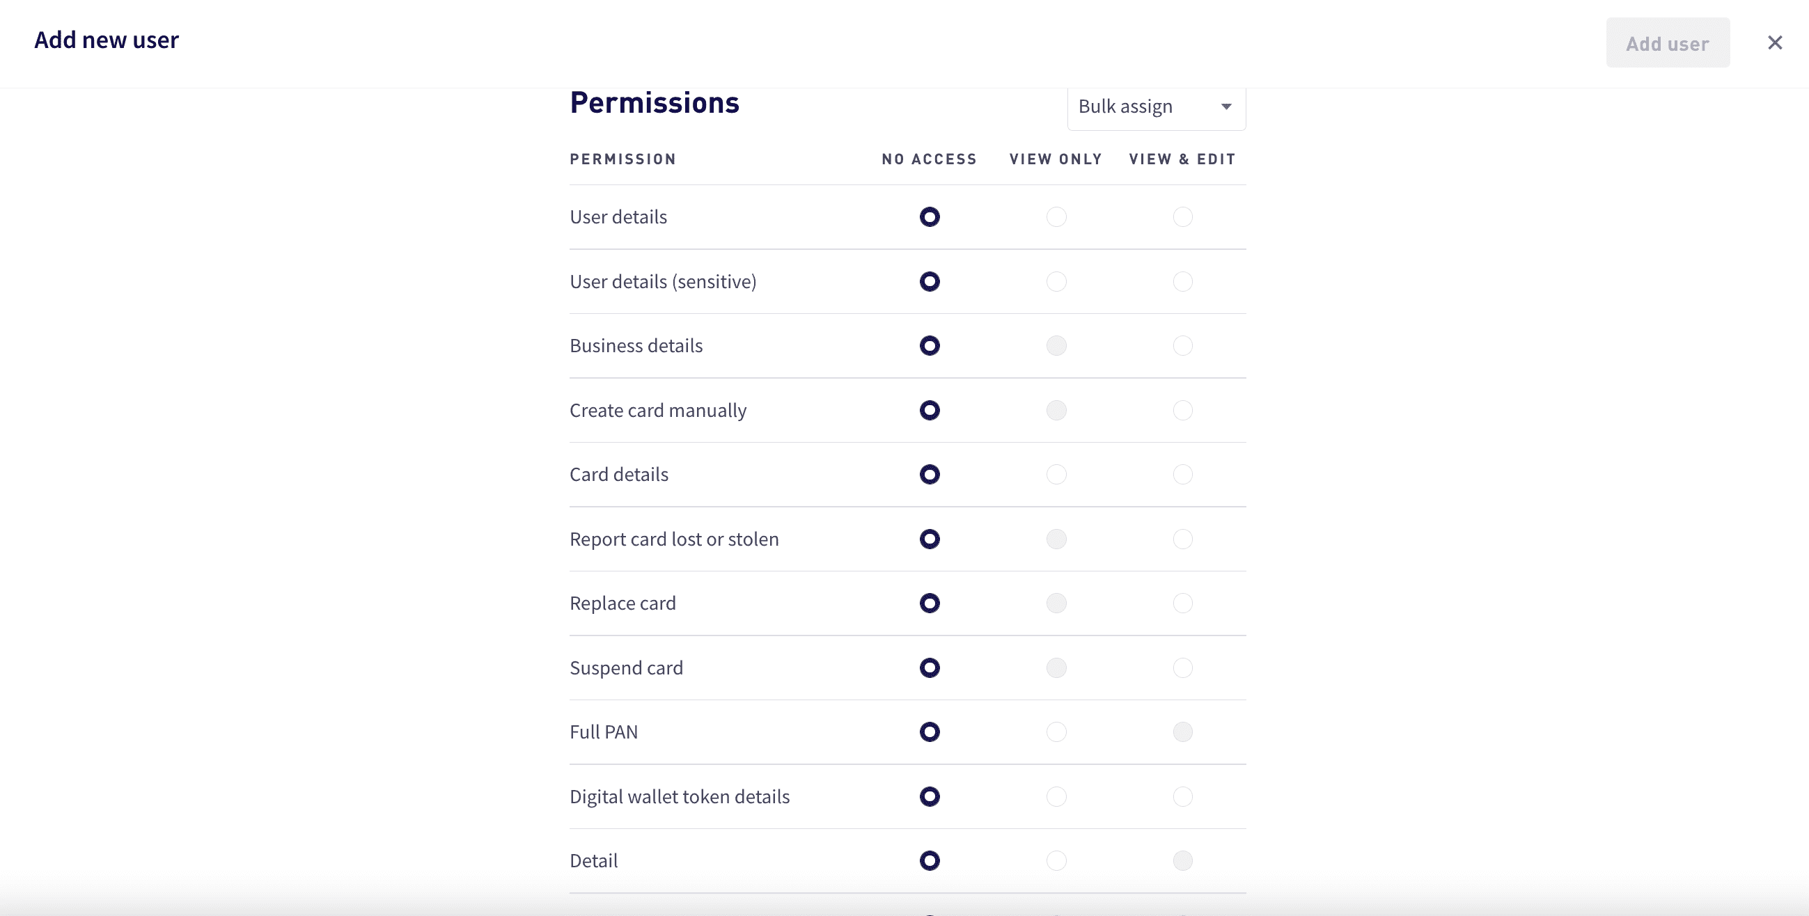The image size is (1809, 916).
Task: Click the No Access column header
Action: [x=930, y=159]
